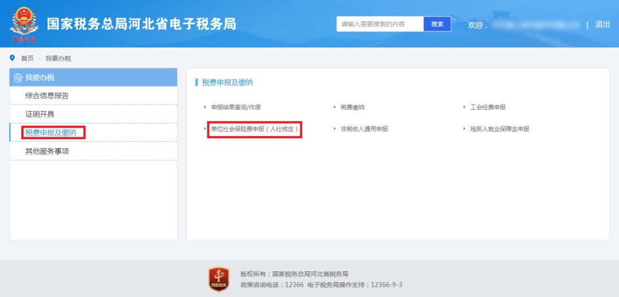
Task: Click the national tax emblem logo
Action: pos(25,25)
